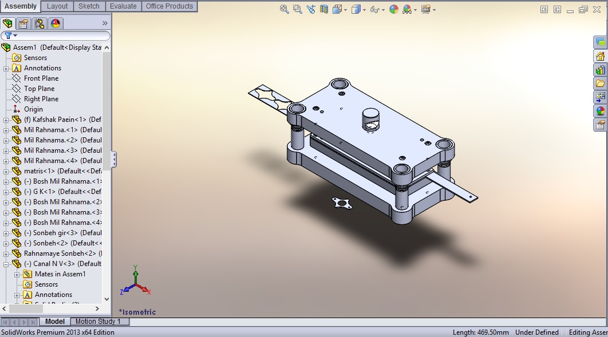The width and height of the screenshot is (608, 337).
Task: Select Top Plane in the feature tree
Action: (39, 89)
